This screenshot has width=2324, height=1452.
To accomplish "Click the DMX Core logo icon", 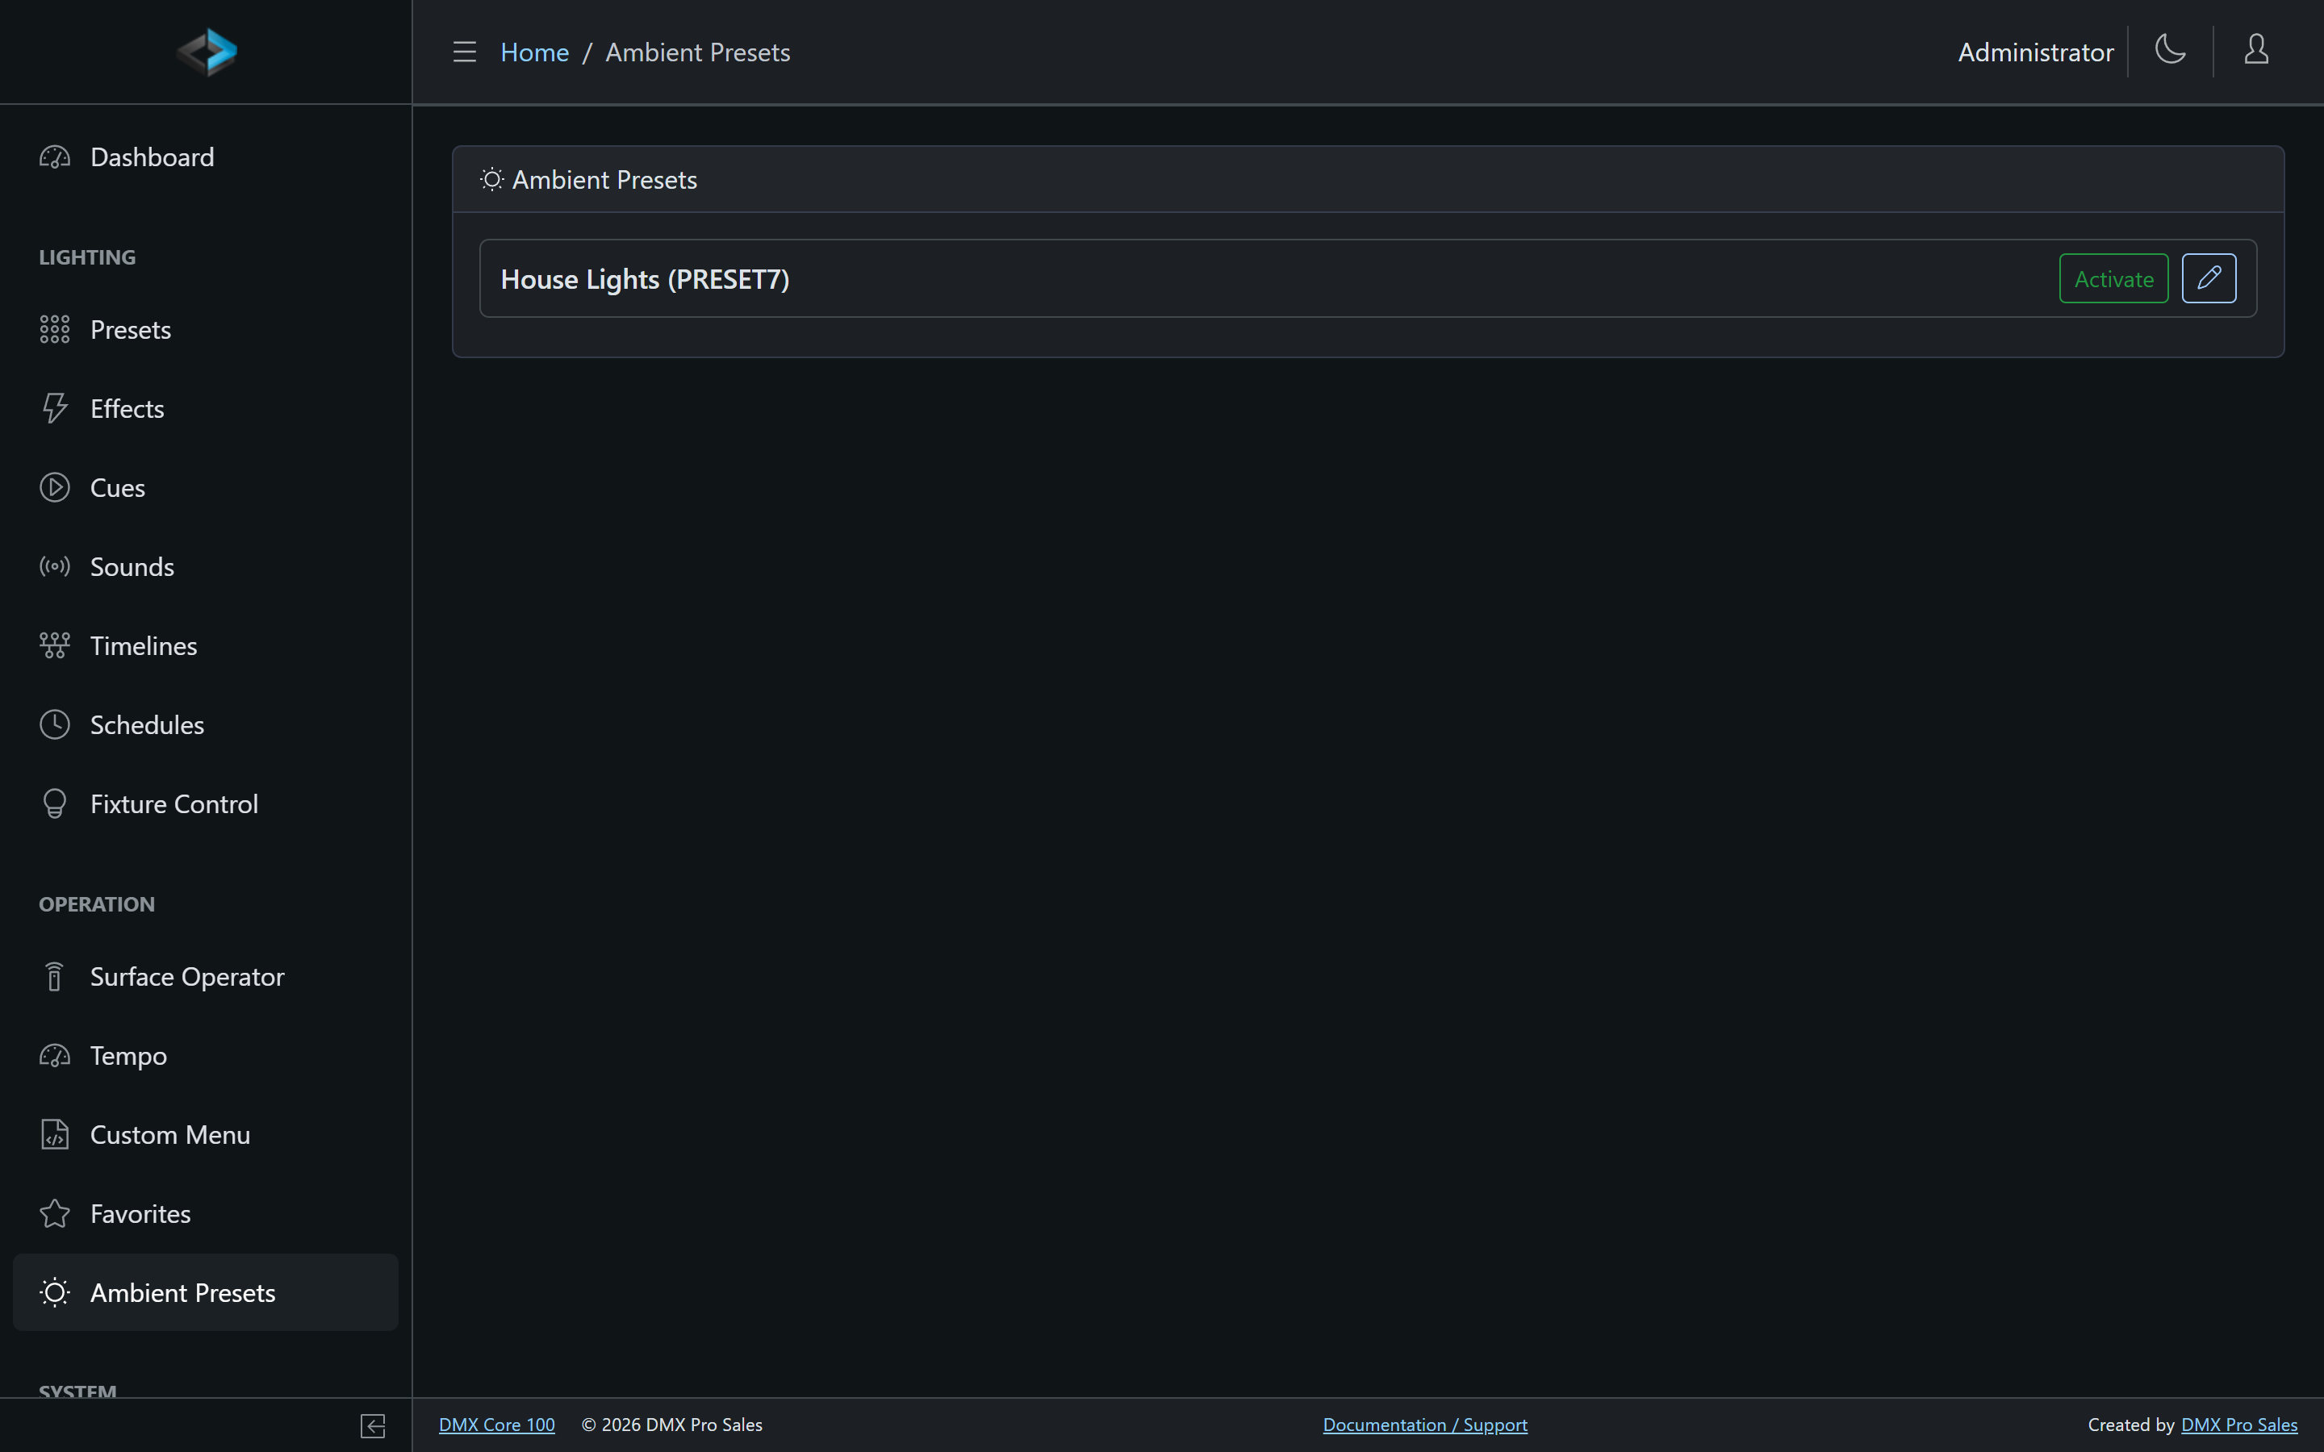I will coord(207,52).
